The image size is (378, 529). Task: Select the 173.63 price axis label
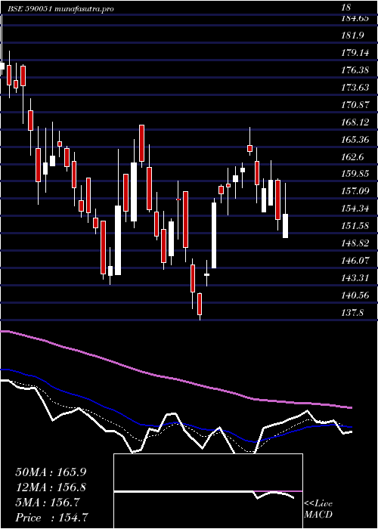coord(355,88)
